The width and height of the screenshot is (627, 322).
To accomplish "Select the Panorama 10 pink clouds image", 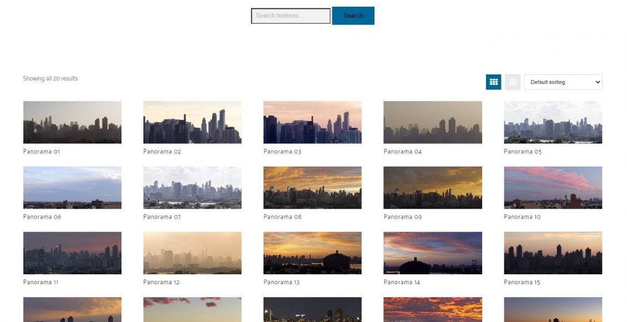I will 553,188.
